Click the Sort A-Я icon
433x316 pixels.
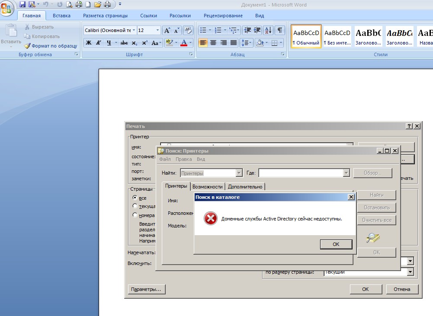click(269, 30)
